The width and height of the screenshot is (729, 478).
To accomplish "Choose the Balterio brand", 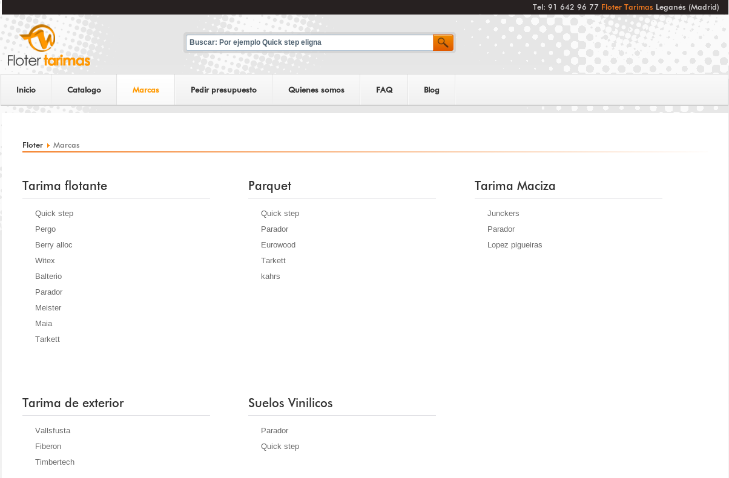I will click(48, 277).
